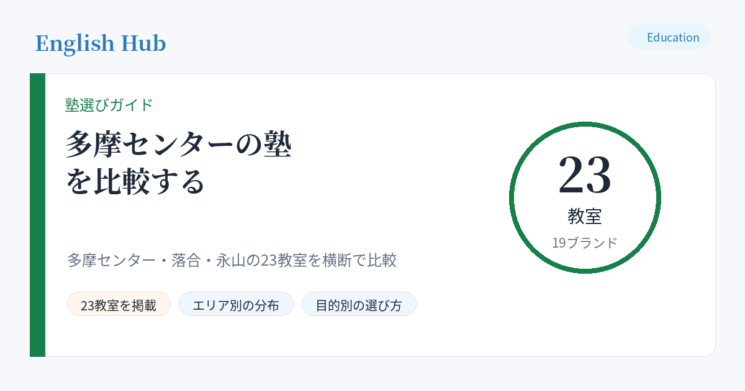Select the 23教室を掲載 chip
Screen dimensions: 745x391
(119, 304)
